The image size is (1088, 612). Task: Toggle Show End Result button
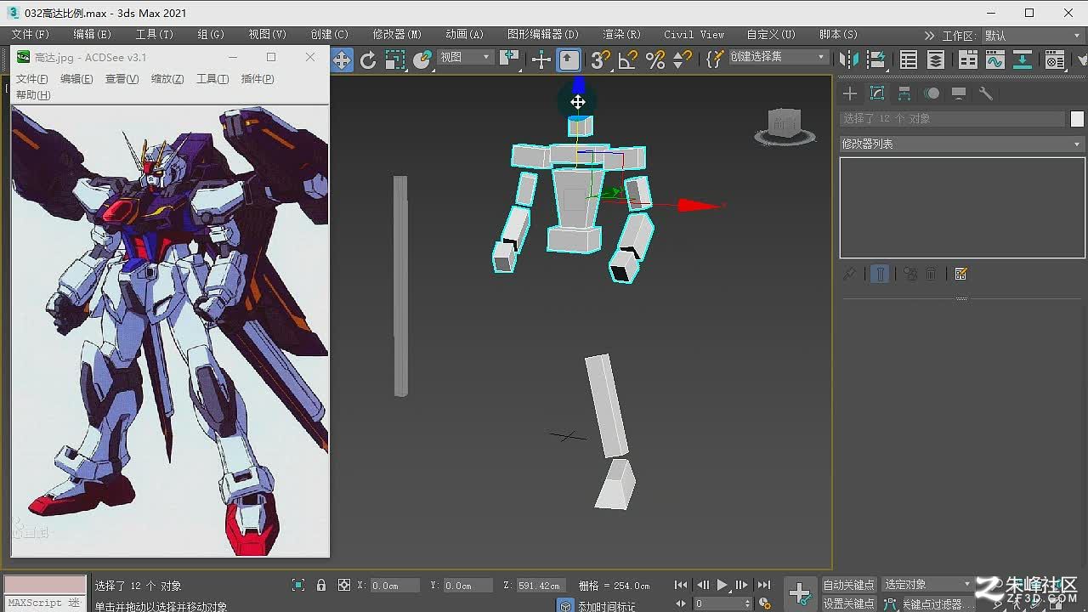[880, 274]
